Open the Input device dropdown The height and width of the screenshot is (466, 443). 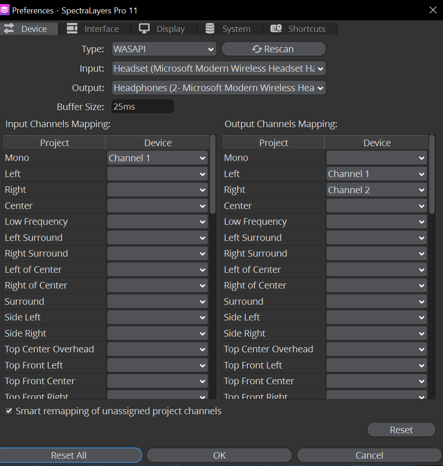[219, 68]
